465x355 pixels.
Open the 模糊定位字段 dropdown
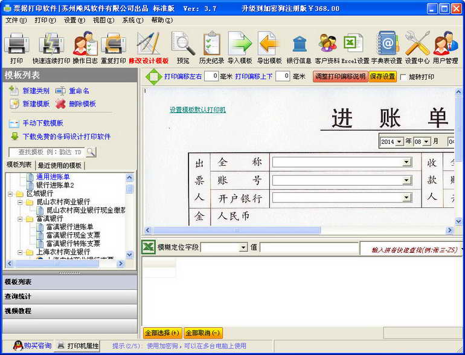pos(243,247)
